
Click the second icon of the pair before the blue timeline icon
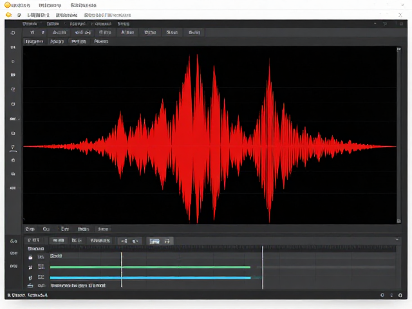(x=135, y=241)
